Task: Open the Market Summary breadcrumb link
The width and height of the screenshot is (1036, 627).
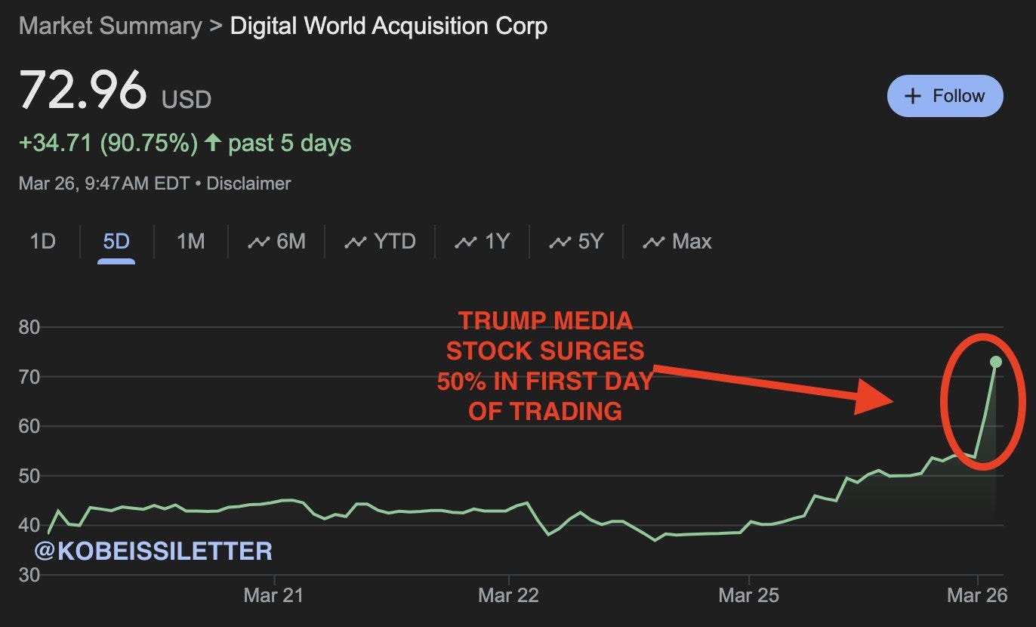Action: 109,26
